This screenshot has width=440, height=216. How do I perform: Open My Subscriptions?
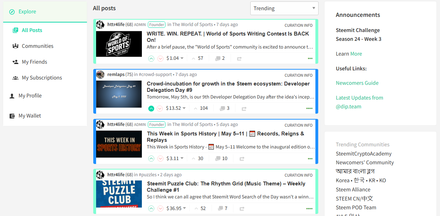point(42,78)
